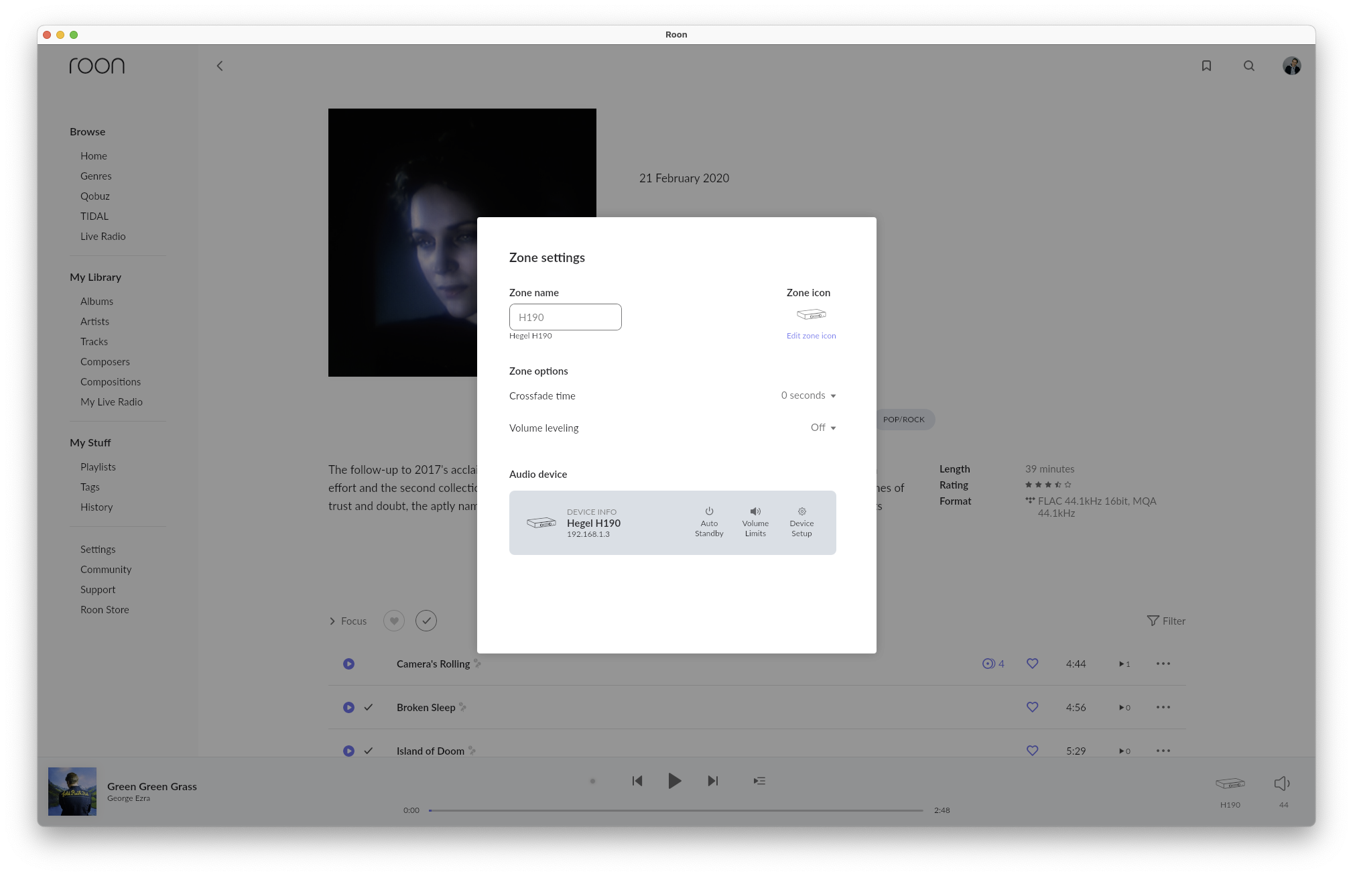Play the Broken Sleep track
Screen dimensions: 1353x876
[348, 707]
